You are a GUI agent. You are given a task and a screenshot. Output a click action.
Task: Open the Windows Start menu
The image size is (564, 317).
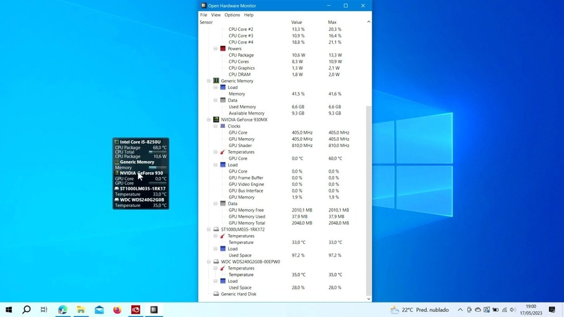click(9, 310)
